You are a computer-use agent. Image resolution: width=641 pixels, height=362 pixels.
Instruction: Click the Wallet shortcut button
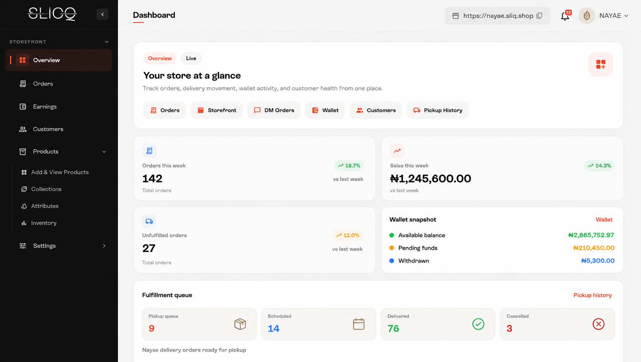(325, 110)
